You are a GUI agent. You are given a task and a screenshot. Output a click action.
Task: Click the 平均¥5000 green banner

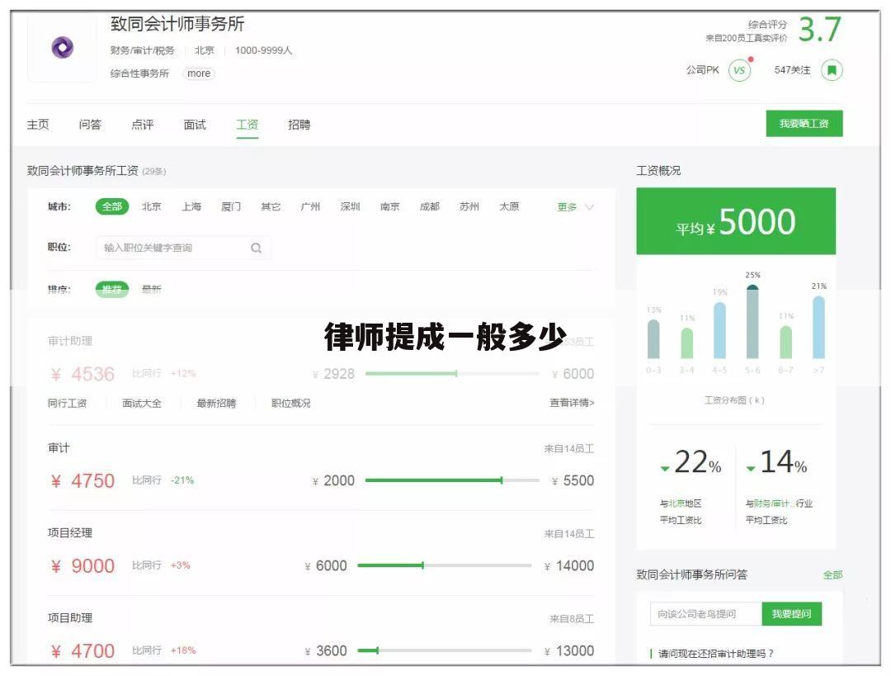coord(736,221)
